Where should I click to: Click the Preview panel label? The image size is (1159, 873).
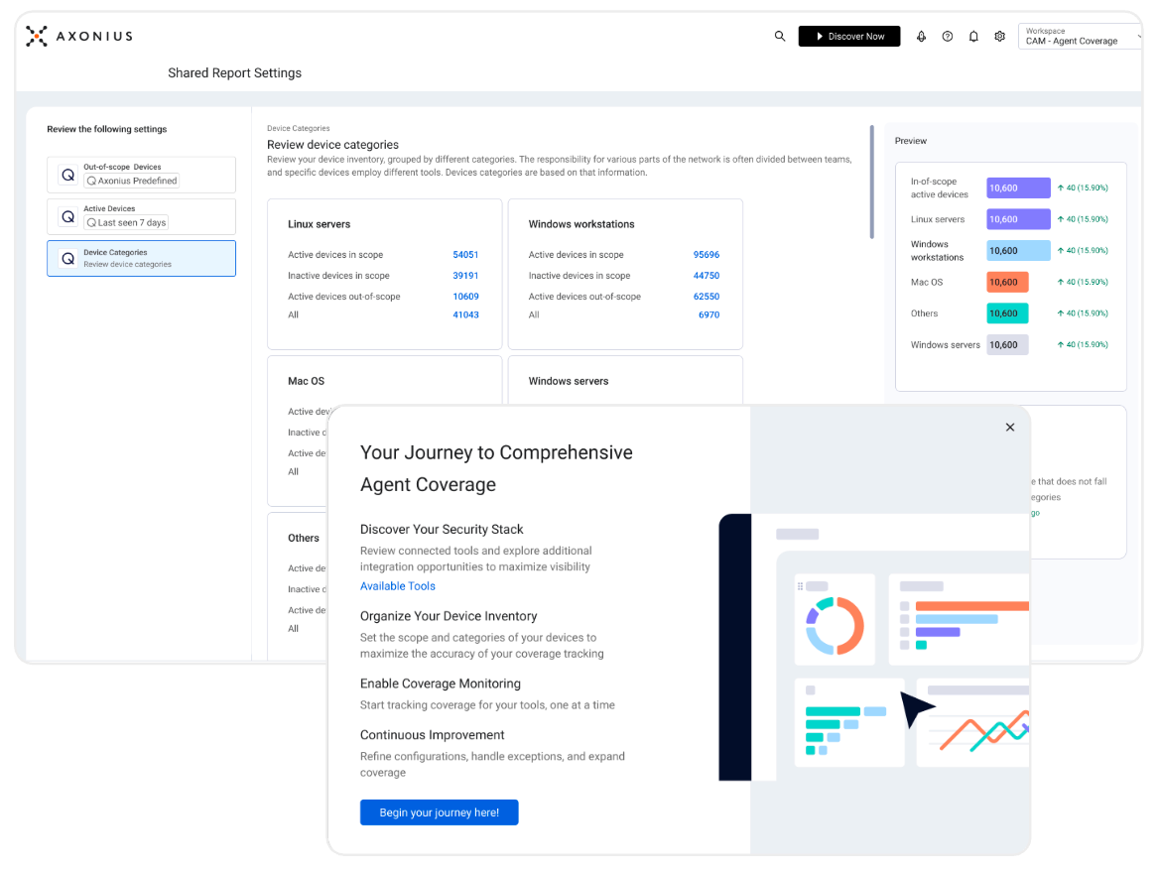click(x=911, y=141)
